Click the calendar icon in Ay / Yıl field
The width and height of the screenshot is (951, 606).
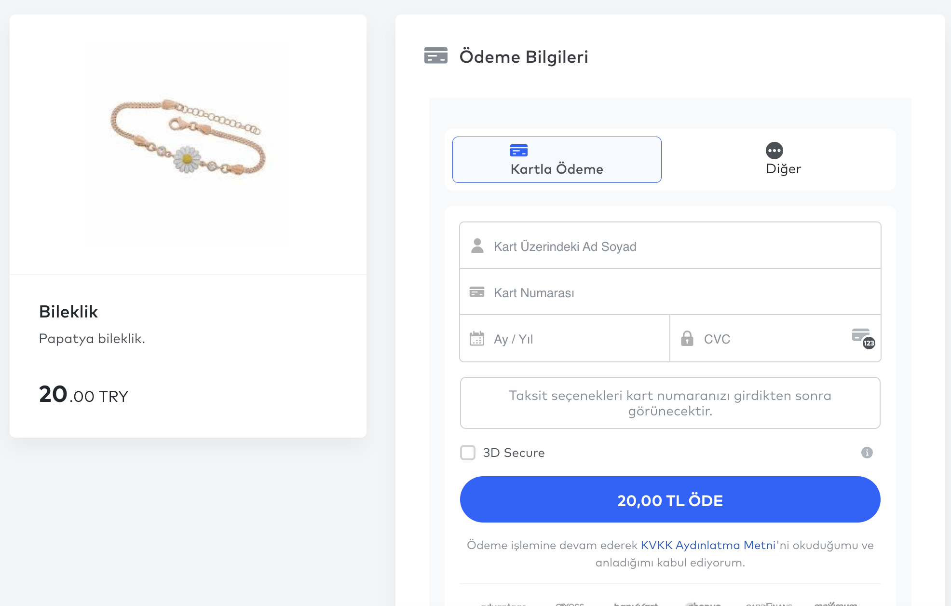(x=477, y=339)
